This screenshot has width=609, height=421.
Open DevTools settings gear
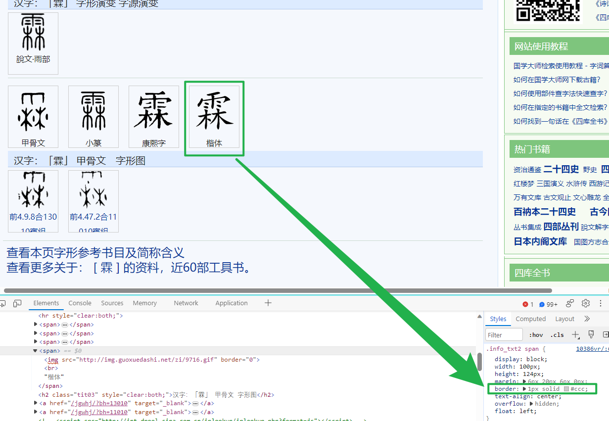[586, 303]
